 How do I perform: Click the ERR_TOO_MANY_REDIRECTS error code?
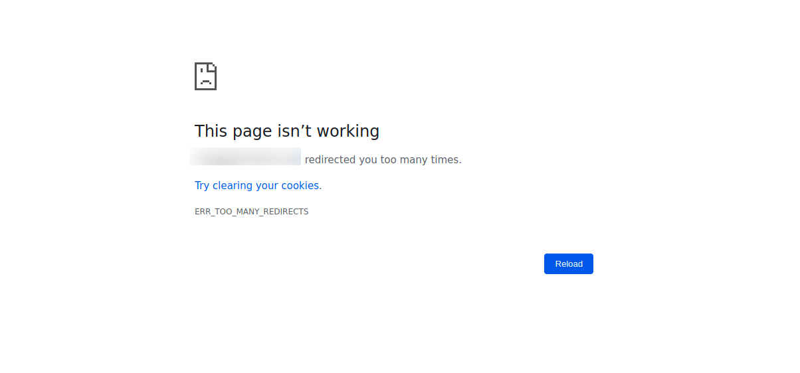tap(251, 212)
